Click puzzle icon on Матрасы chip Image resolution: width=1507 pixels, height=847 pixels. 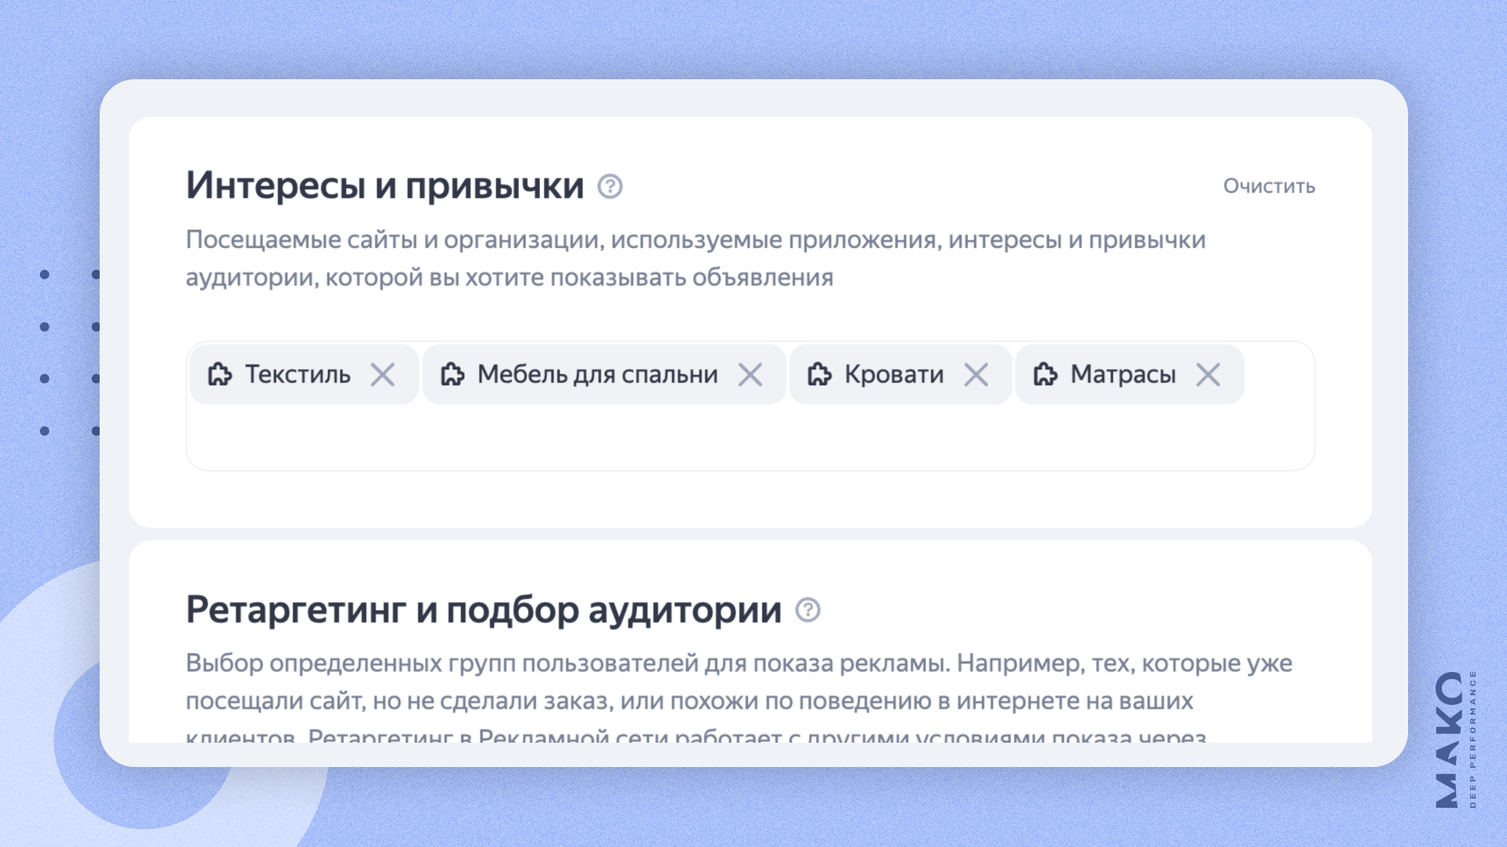click(x=1045, y=375)
